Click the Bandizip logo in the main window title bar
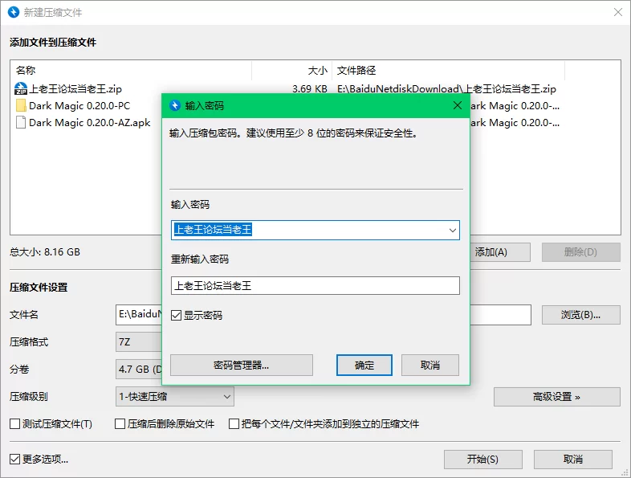Viewport: 631px width, 478px height. click(x=14, y=12)
